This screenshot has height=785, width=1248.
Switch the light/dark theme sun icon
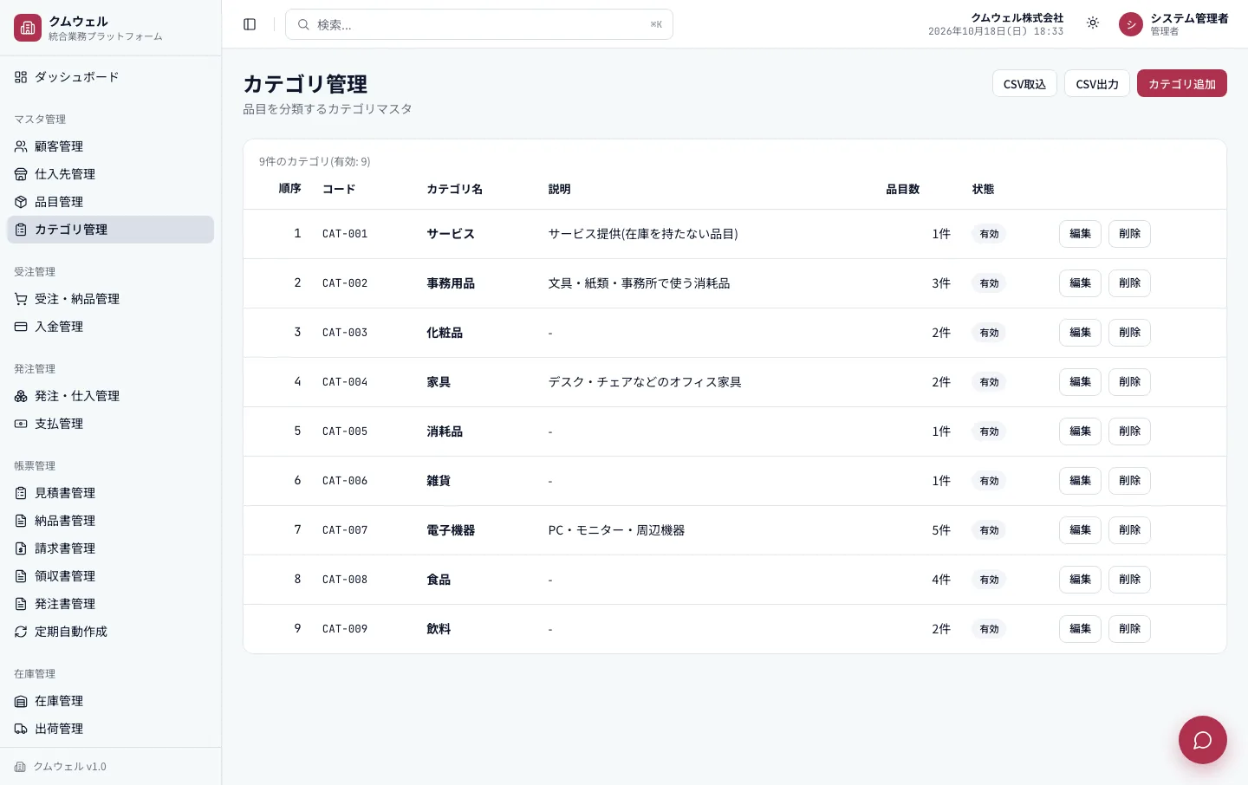(1093, 23)
